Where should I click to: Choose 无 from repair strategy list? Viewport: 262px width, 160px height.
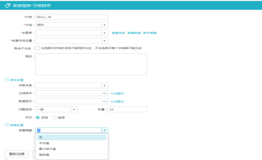[72, 137]
